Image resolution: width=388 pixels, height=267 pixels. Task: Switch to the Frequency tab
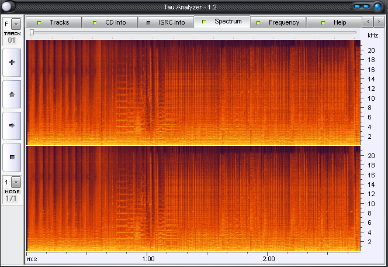(278, 22)
